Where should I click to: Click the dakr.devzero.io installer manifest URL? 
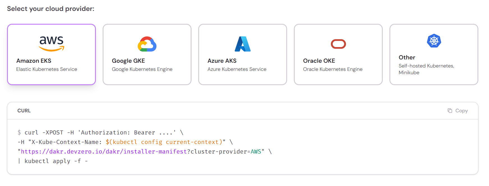104,152
